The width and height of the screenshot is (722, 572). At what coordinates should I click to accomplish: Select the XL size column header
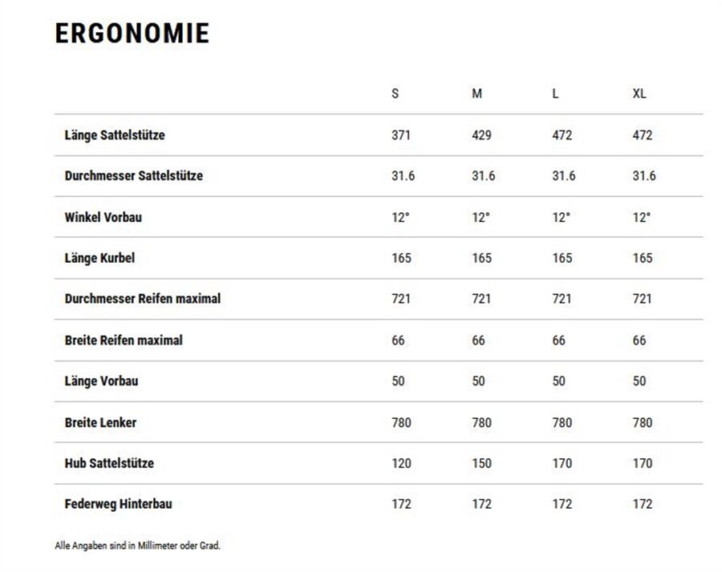click(639, 94)
